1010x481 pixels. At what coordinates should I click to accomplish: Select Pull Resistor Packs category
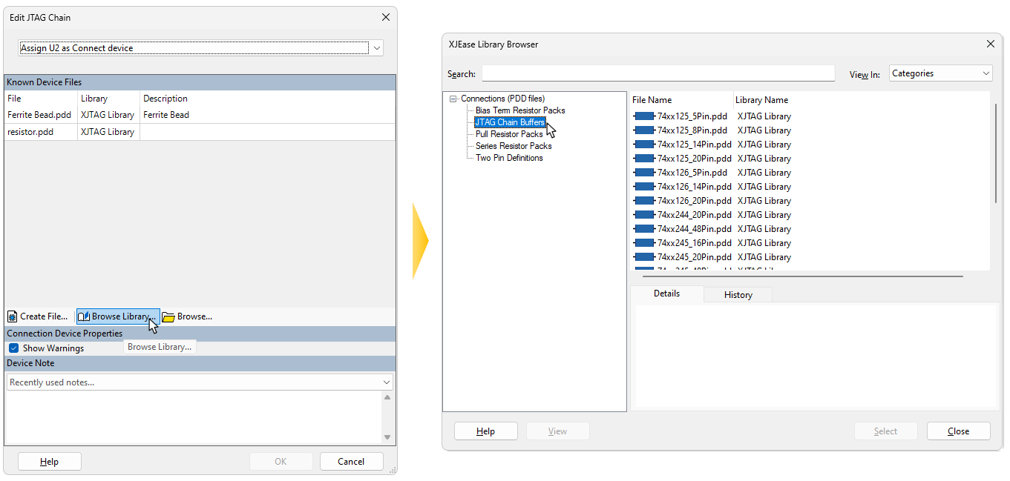pos(509,134)
